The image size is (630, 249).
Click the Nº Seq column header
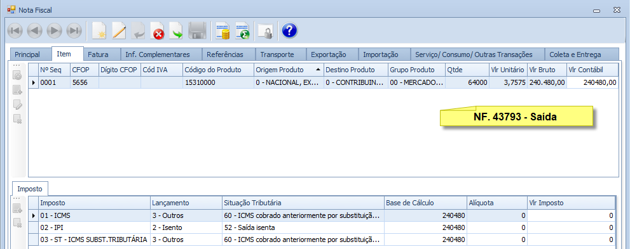tap(54, 70)
